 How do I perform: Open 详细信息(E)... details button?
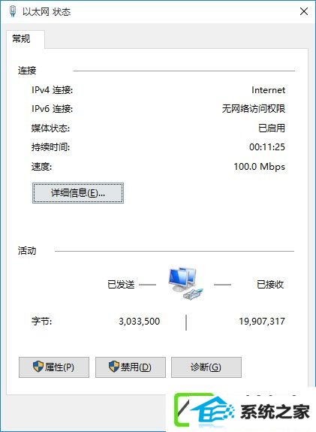[78, 193]
